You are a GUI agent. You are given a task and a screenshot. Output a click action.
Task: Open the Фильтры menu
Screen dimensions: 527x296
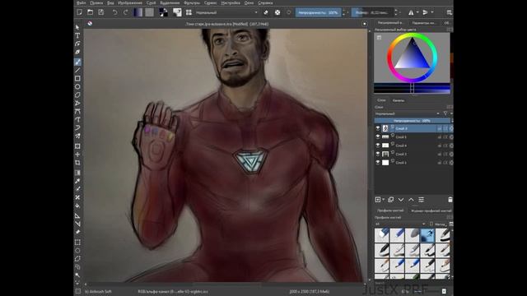tap(192, 2)
